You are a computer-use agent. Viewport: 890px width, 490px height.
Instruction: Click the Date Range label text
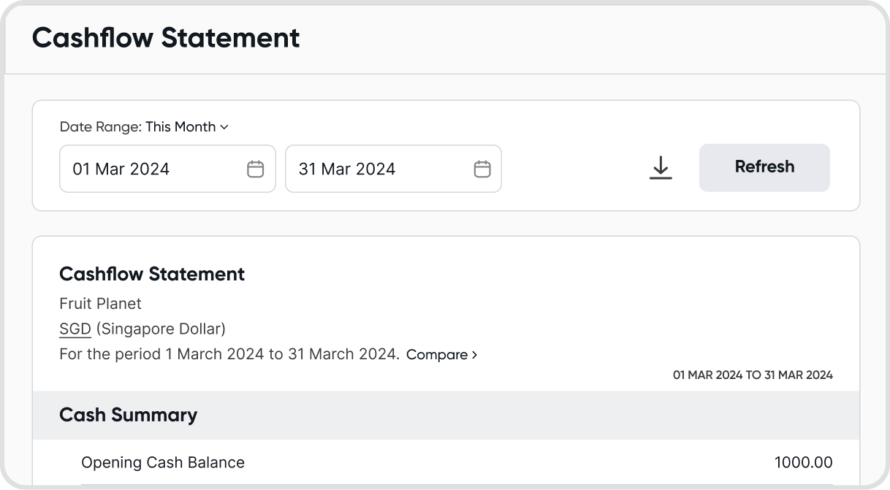click(101, 127)
